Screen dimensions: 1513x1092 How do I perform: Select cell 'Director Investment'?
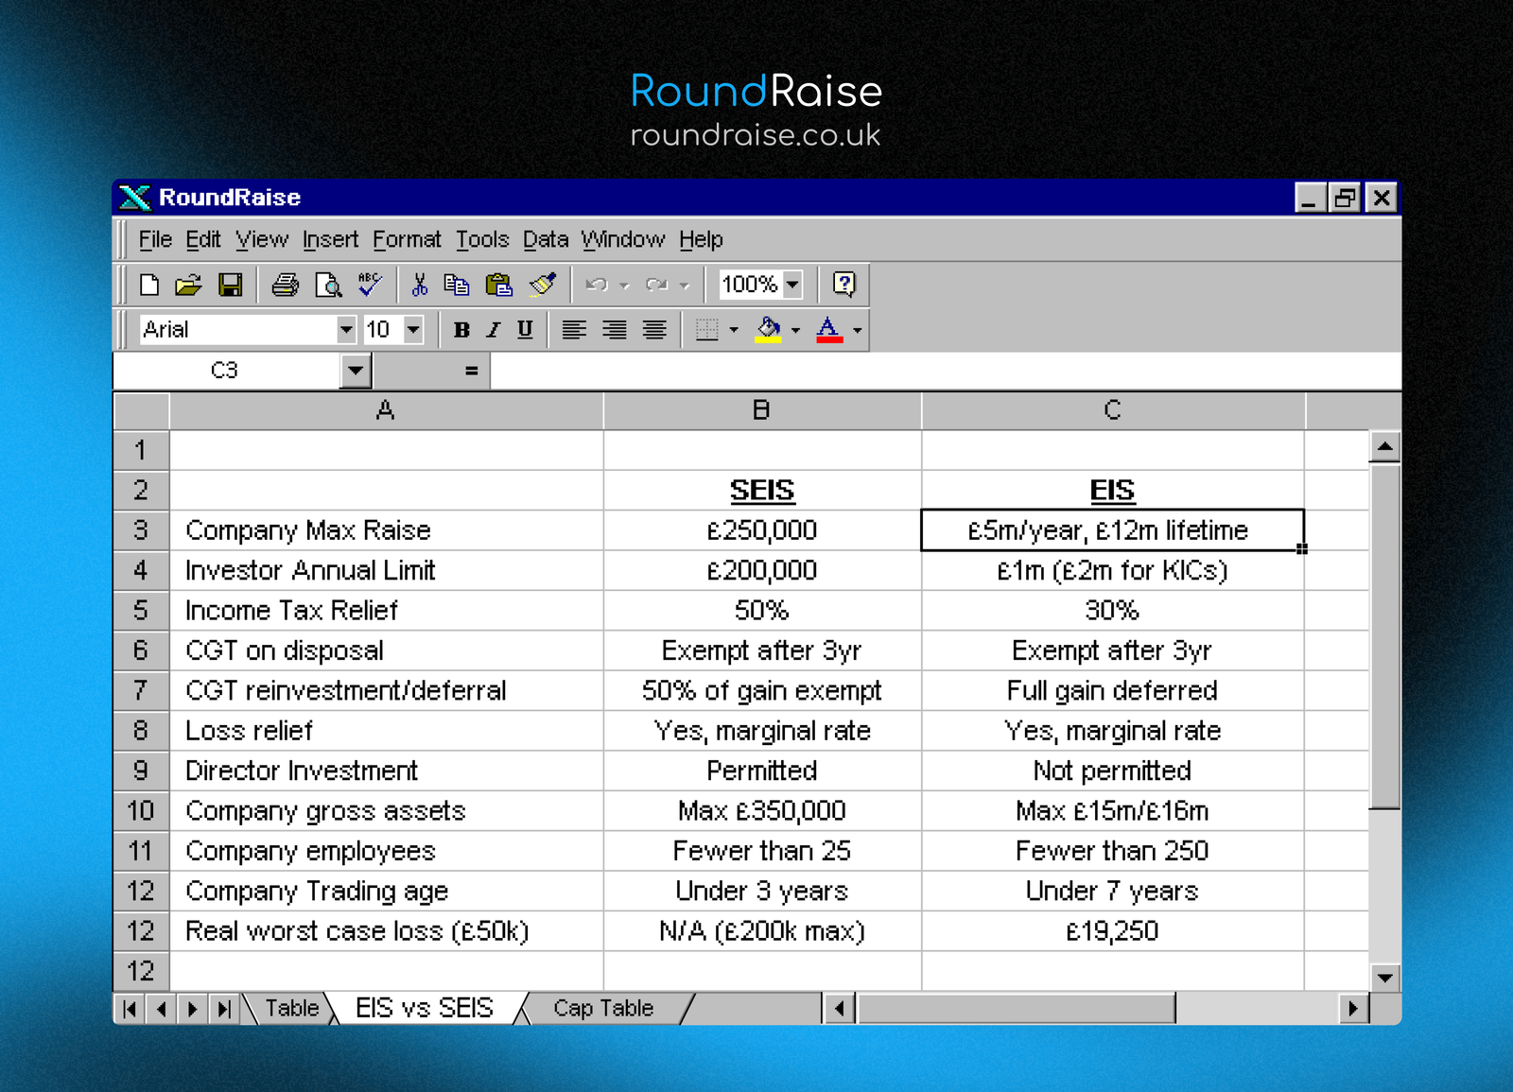point(386,771)
